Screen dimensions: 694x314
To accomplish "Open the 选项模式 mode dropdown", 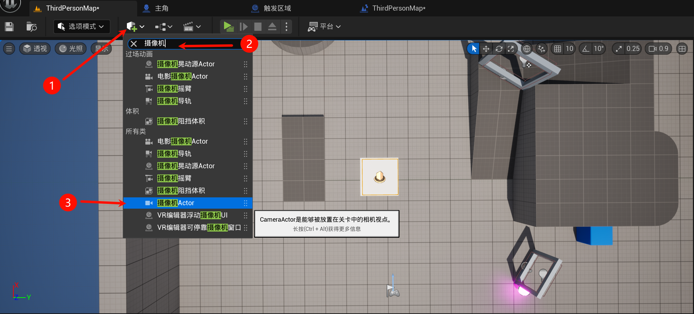I will click(81, 27).
